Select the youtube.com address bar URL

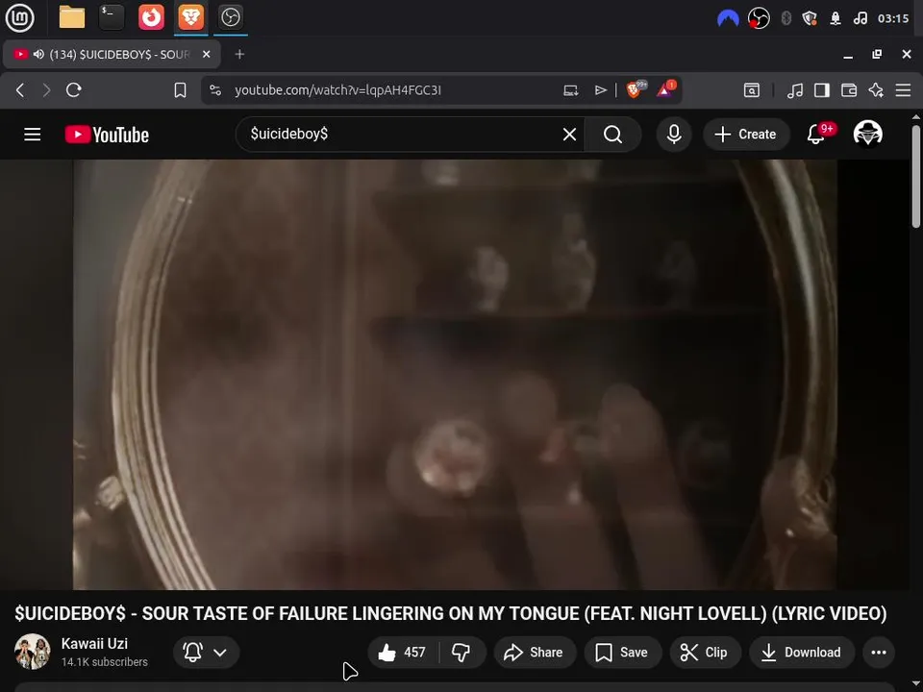337,90
